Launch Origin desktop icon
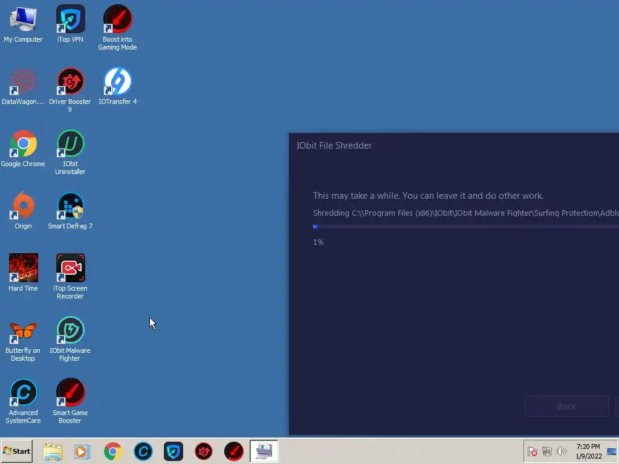 pyautogui.click(x=23, y=211)
